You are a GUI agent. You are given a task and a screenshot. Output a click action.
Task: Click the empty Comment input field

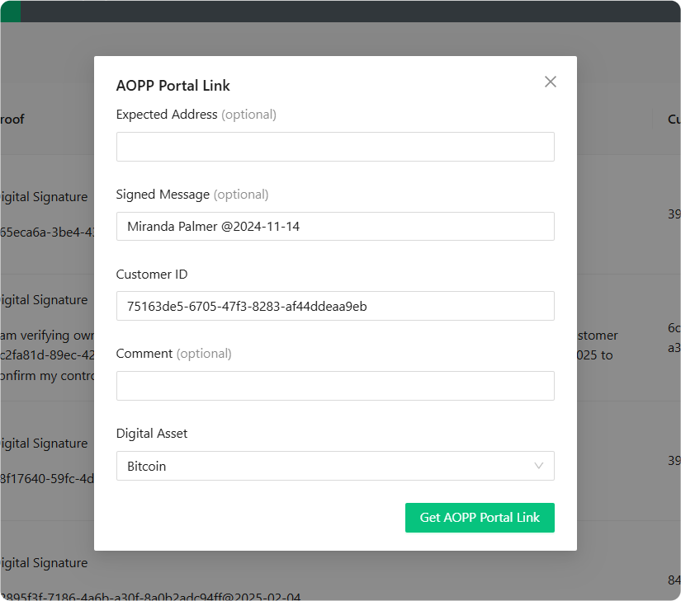tap(335, 385)
